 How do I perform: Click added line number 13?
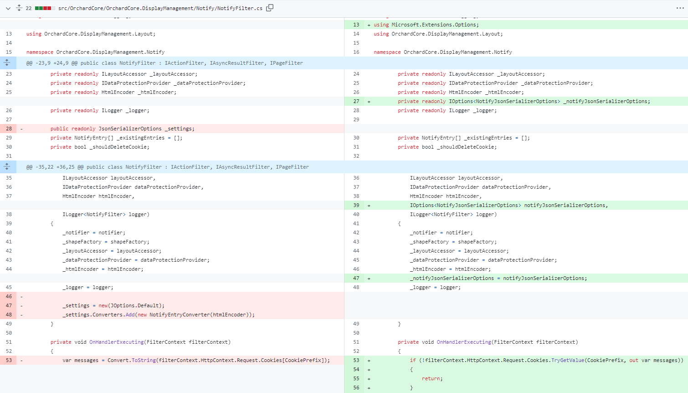click(x=356, y=25)
